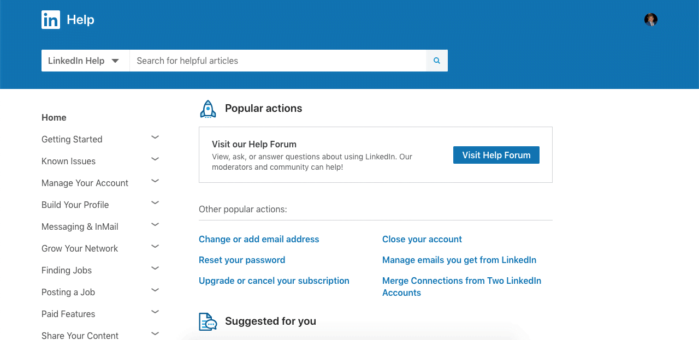Image resolution: width=699 pixels, height=340 pixels.
Task: Expand the Manage Your Account chevron
Action: click(x=155, y=181)
